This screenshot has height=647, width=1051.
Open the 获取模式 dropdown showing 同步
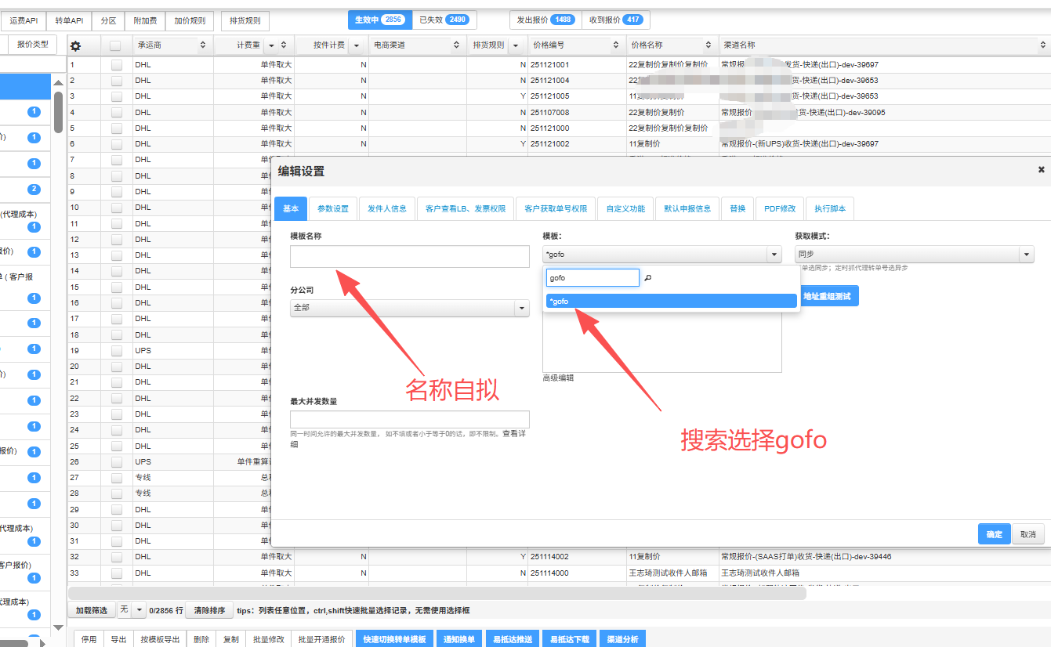tap(914, 255)
